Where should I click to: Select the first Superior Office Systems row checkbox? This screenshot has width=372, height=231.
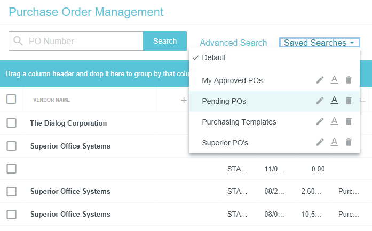(x=11, y=146)
